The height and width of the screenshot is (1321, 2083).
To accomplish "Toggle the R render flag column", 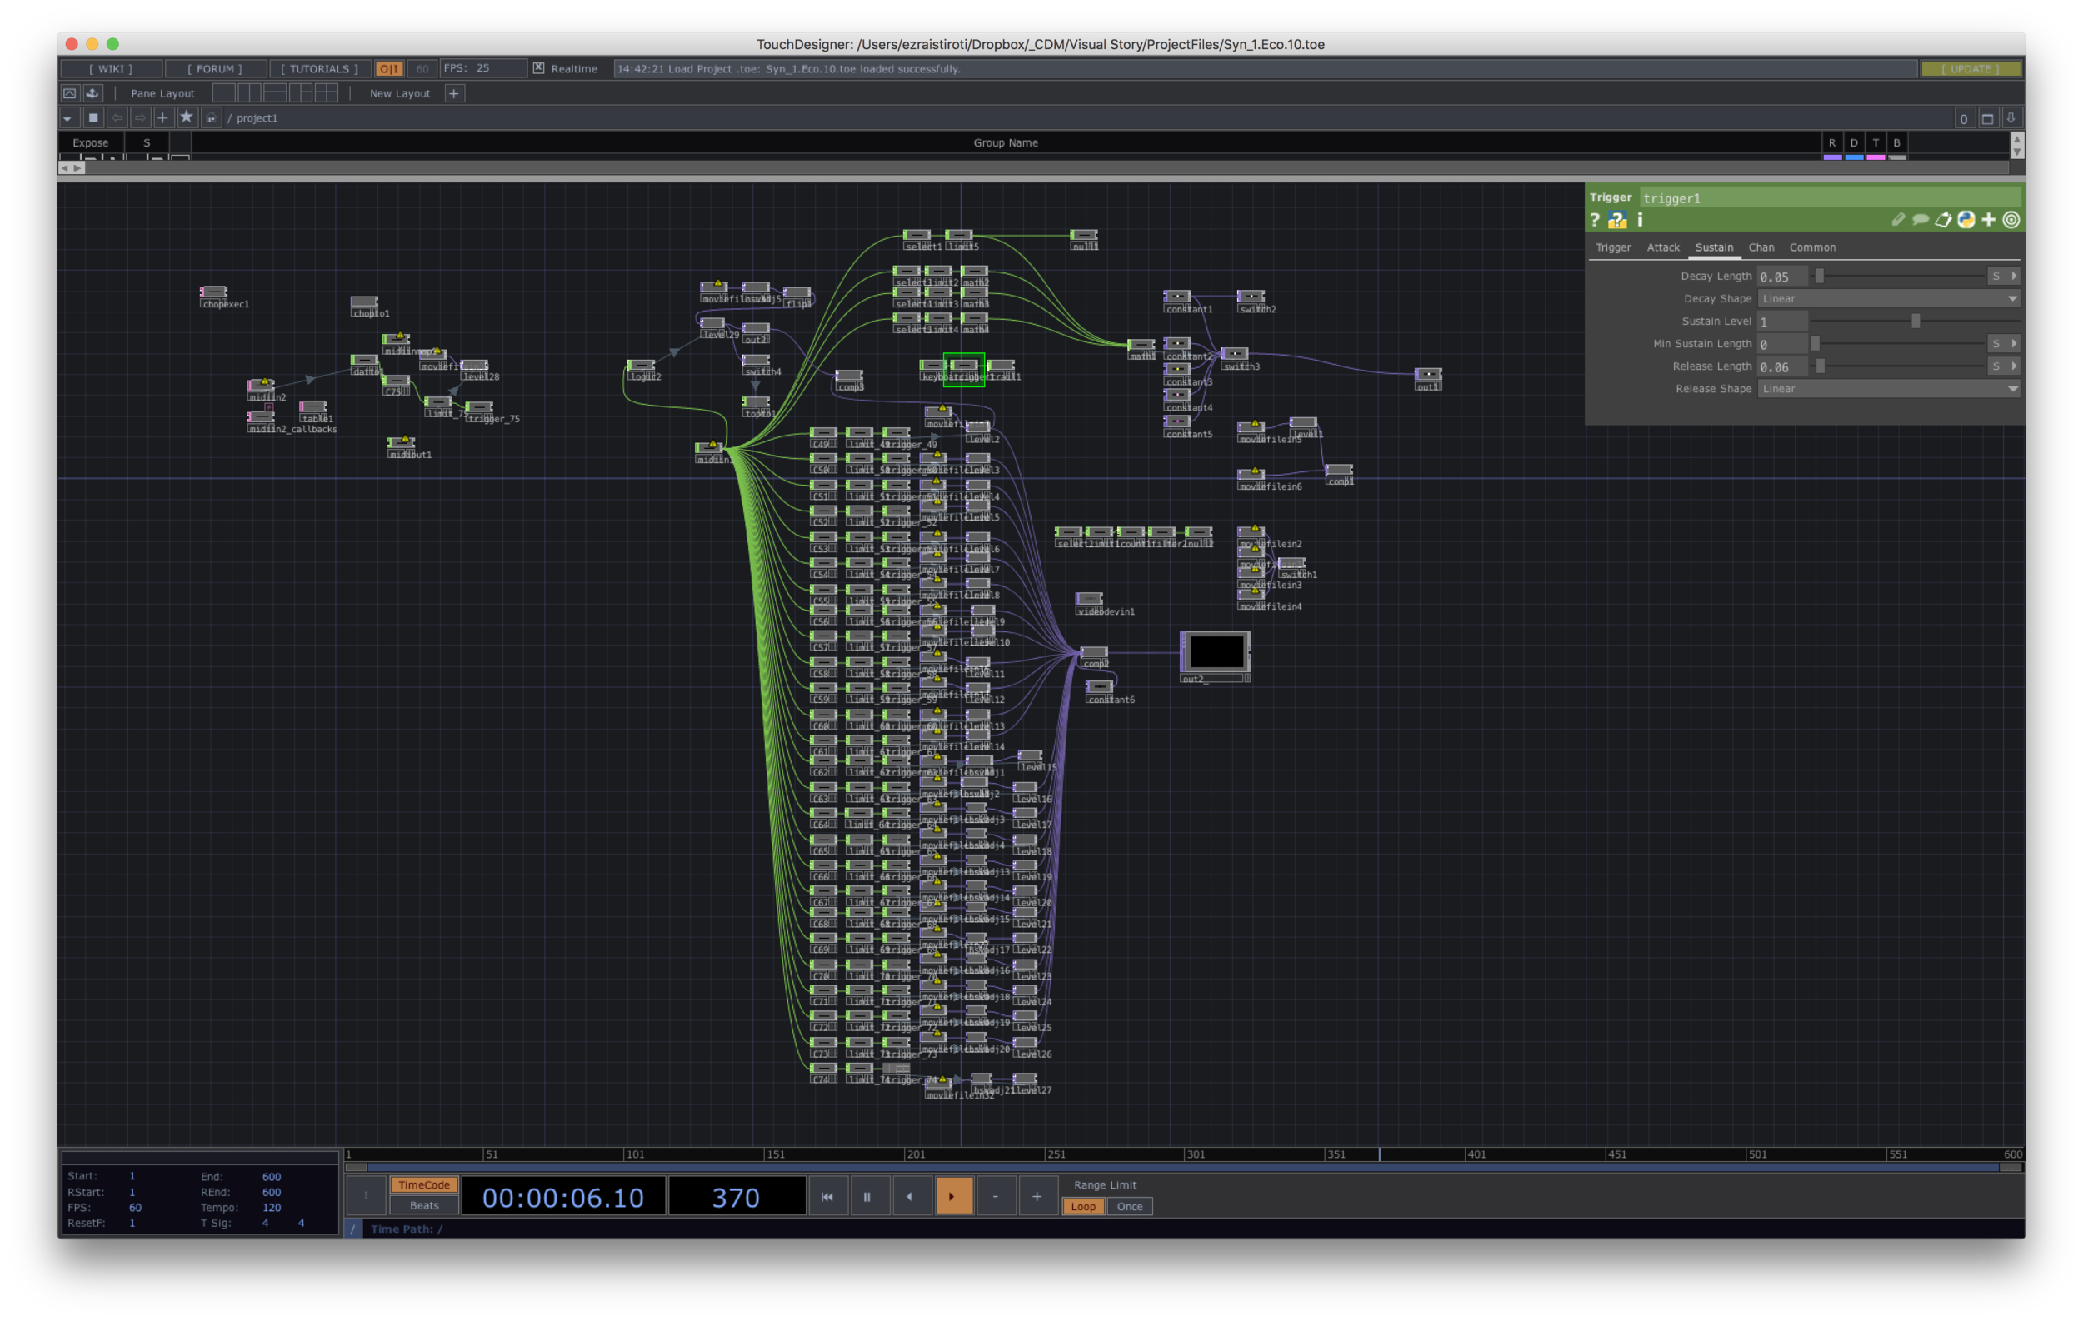I will 1832,142.
